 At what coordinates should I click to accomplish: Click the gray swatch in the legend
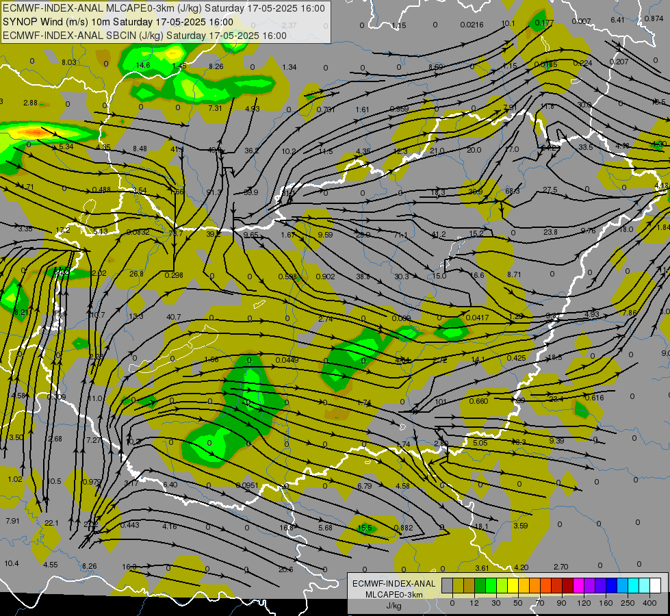coord(447,585)
